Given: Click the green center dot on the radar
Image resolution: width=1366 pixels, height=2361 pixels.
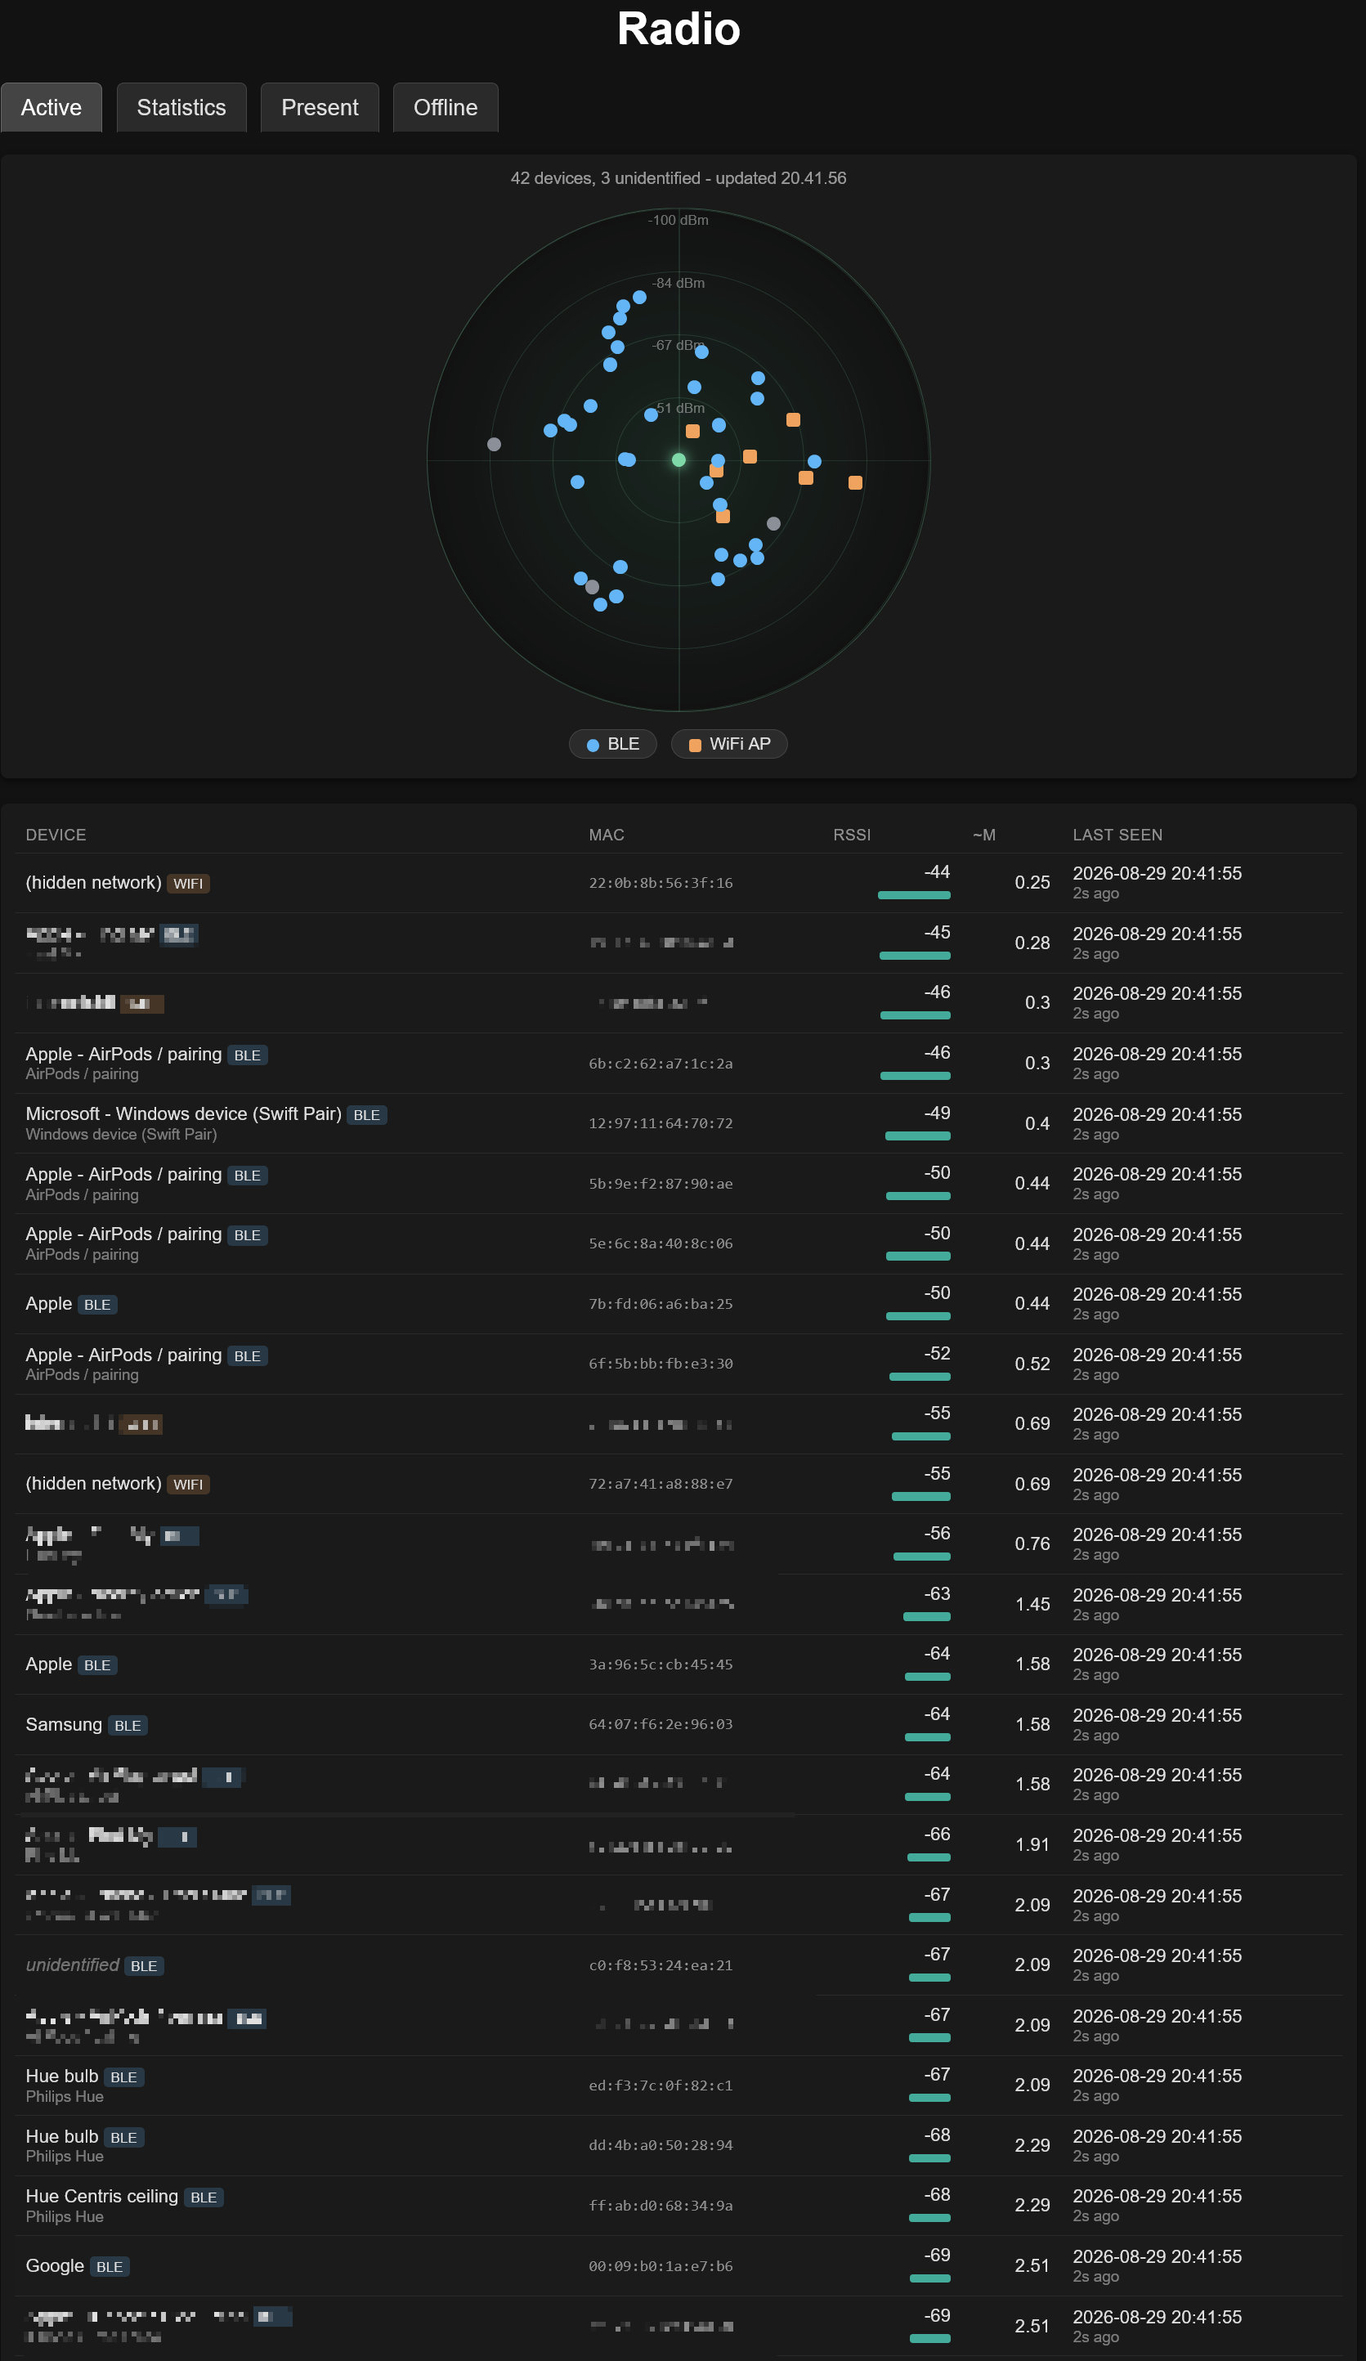Looking at the screenshot, I should (679, 460).
